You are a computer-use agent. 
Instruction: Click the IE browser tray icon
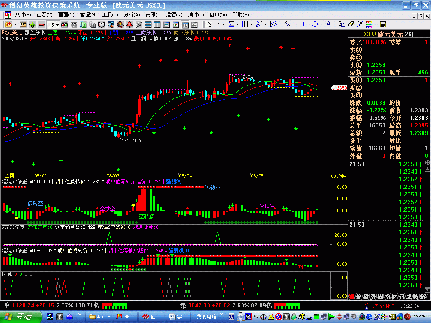coord(369,317)
